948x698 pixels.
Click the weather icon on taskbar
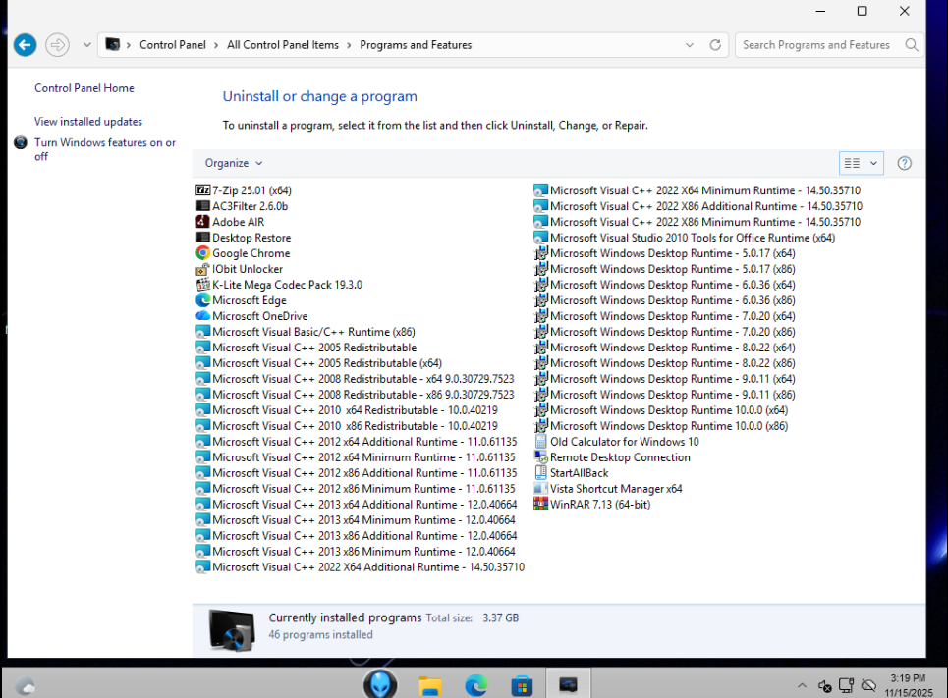click(26, 686)
